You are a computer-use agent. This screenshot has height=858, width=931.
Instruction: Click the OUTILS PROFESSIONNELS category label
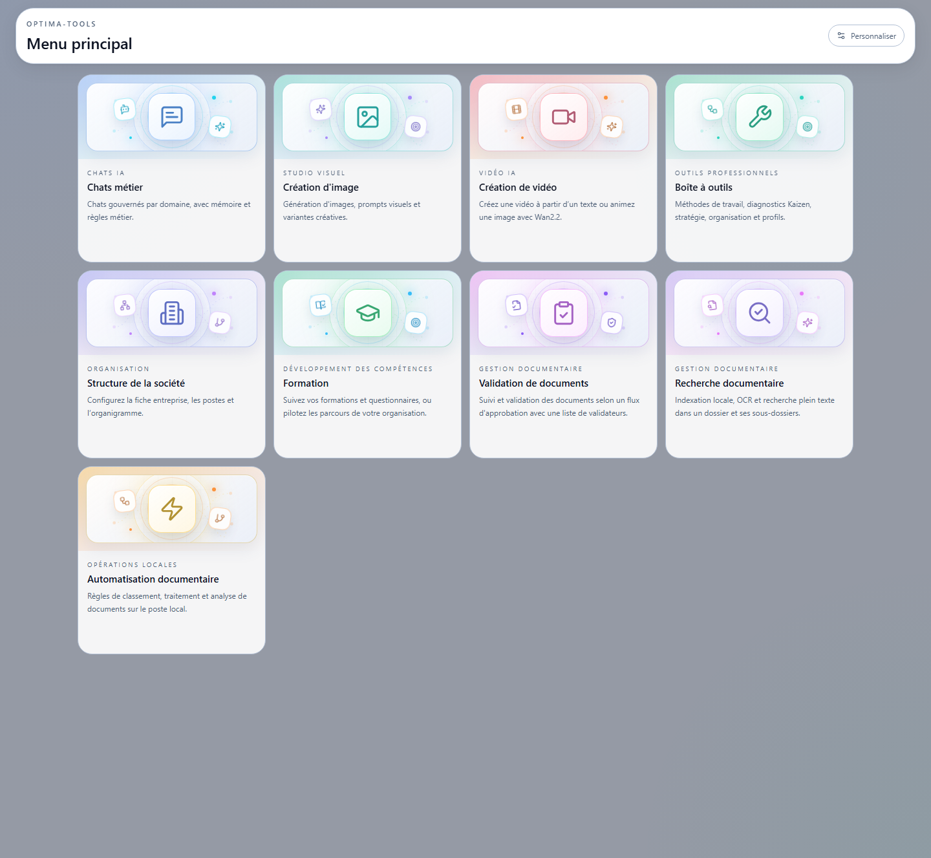[727, 173]
